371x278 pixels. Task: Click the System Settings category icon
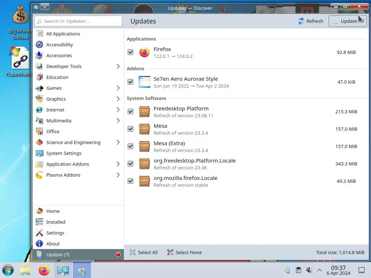39,153
